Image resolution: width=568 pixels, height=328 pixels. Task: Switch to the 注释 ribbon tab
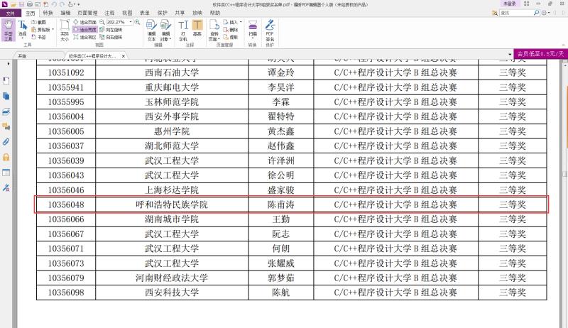[x=109, y=13]
